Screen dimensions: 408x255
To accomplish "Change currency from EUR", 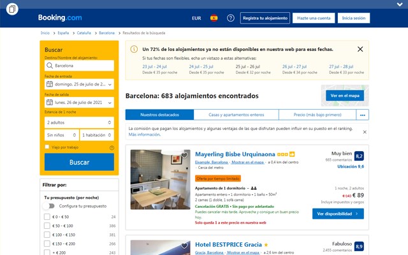I will pyautogui.click(x=196, y=18).
